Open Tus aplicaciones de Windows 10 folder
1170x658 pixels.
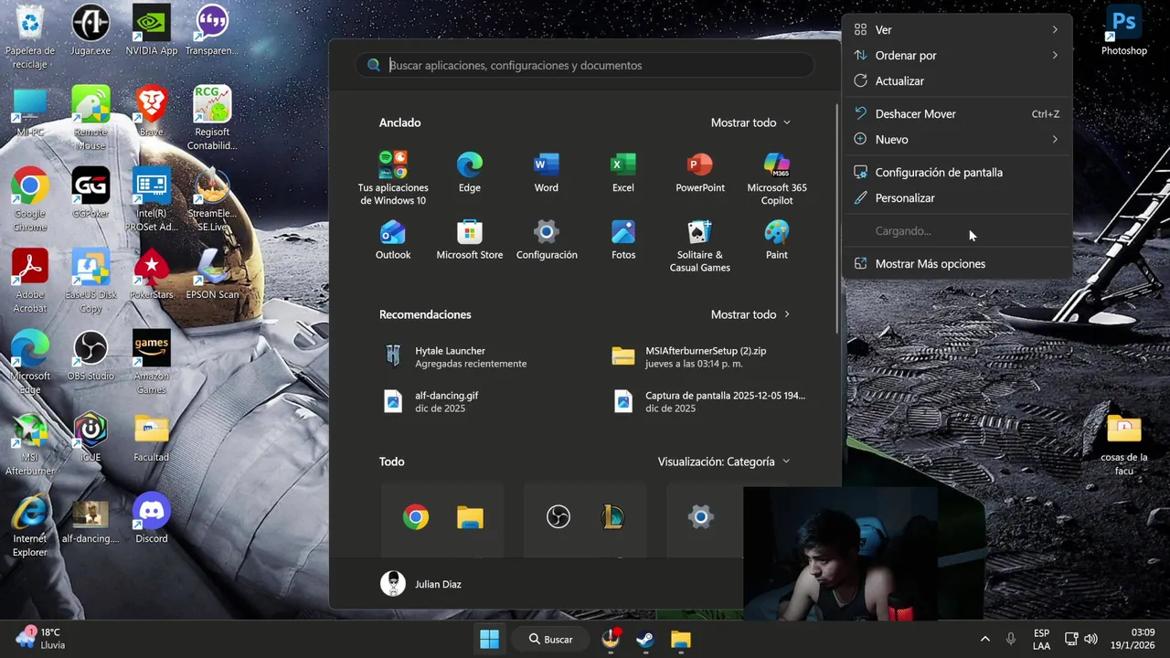point(392,178)
